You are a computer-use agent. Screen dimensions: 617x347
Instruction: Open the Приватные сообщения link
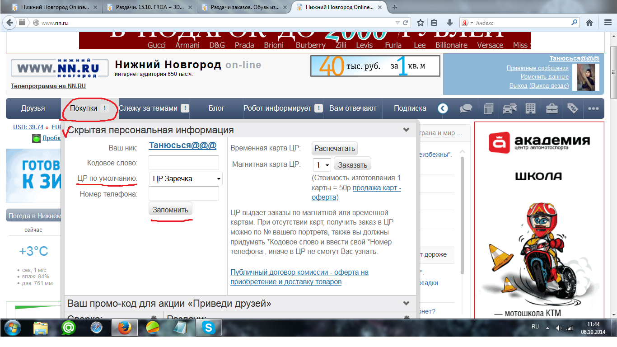(537, 68)
